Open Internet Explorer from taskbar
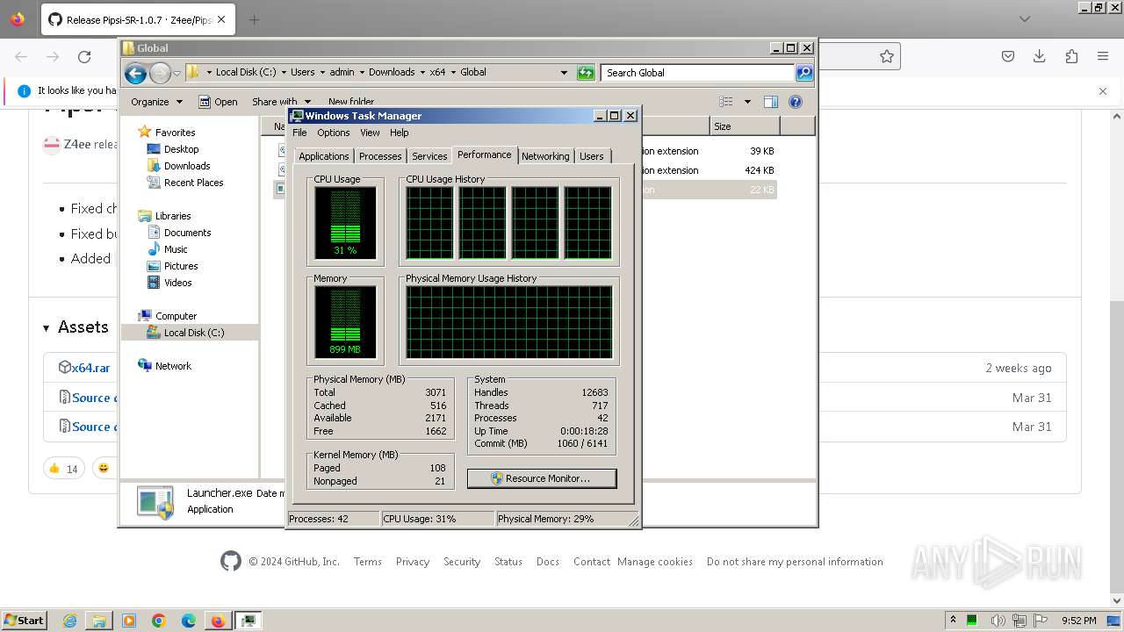Viewport: 1124px width, 632px height. (x=69, y=621)
